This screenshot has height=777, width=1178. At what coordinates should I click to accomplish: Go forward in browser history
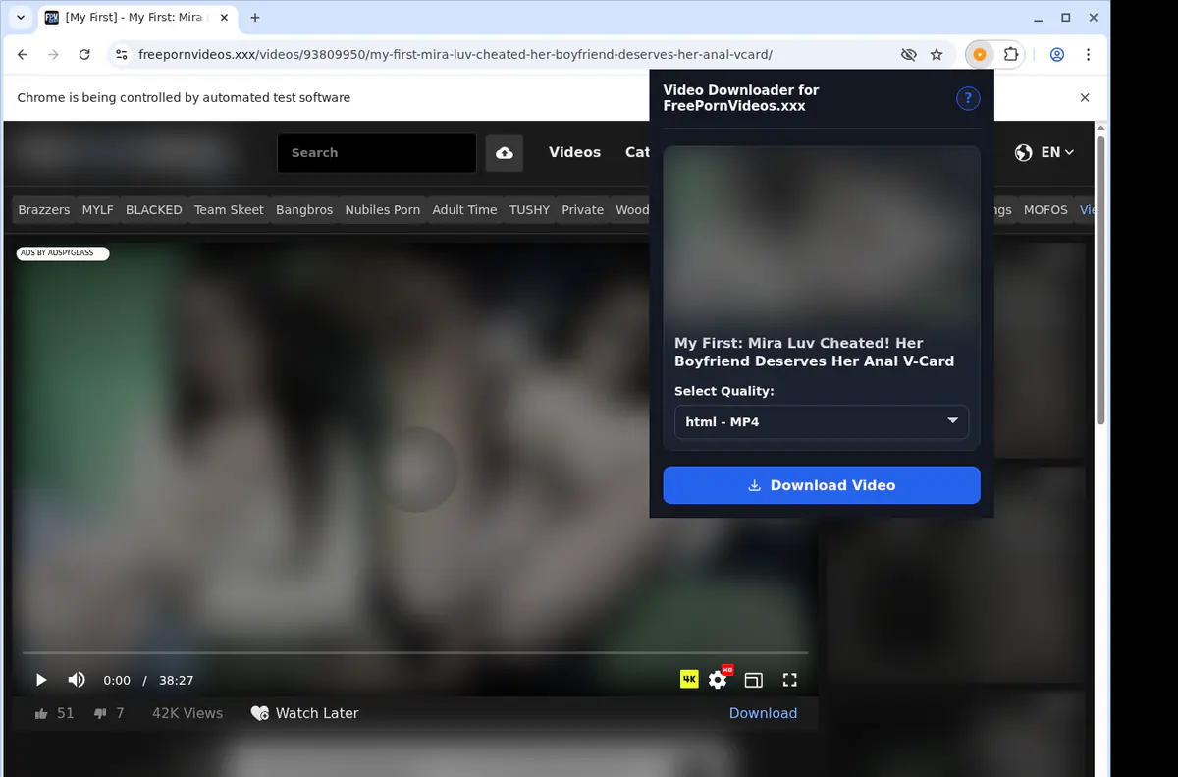54,55
